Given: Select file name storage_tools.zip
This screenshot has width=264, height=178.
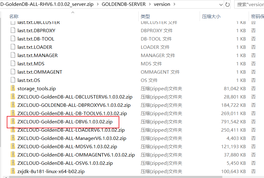Looking at the screenshot, I should tap(36, 88).
